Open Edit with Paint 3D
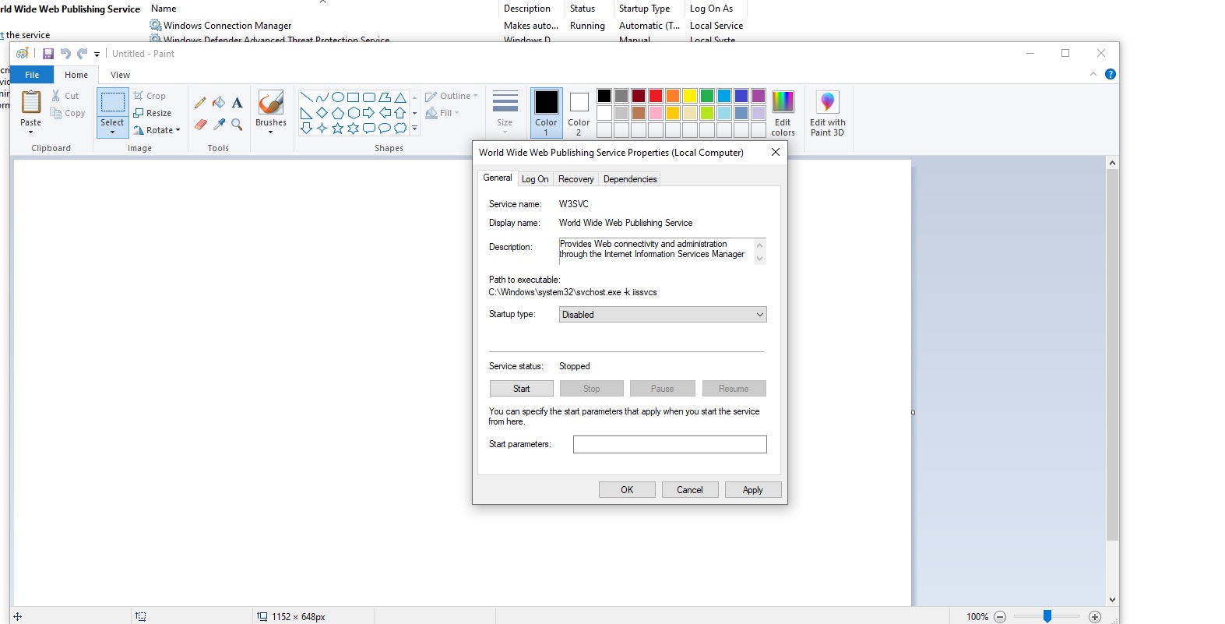 [x=827, y=113]
